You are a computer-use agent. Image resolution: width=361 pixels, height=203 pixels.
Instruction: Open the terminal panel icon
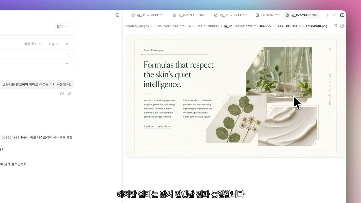click(x=117, y=15)
